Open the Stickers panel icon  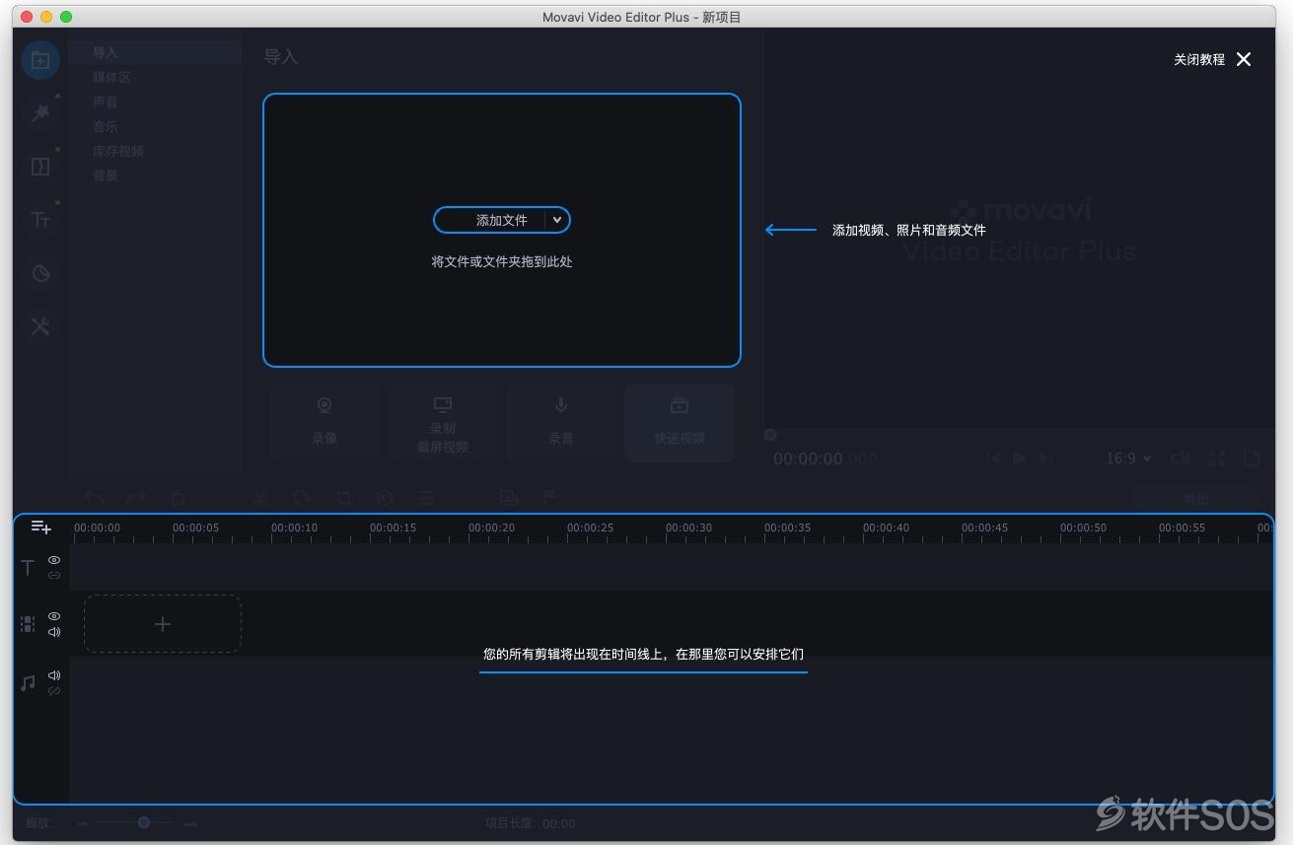click(40, 273)
